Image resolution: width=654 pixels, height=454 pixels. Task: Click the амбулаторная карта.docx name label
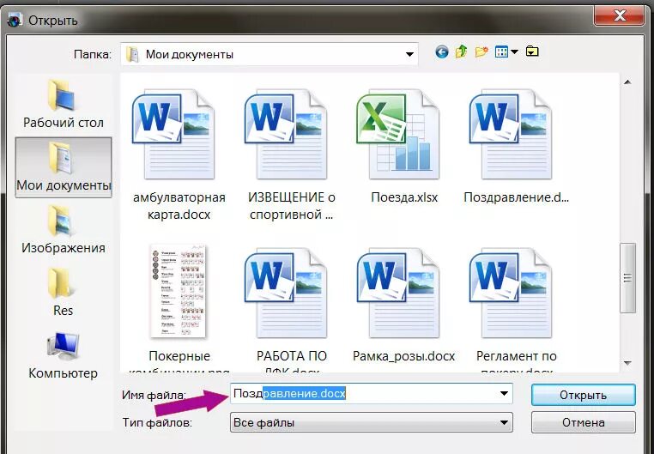[x=179, y=205]
